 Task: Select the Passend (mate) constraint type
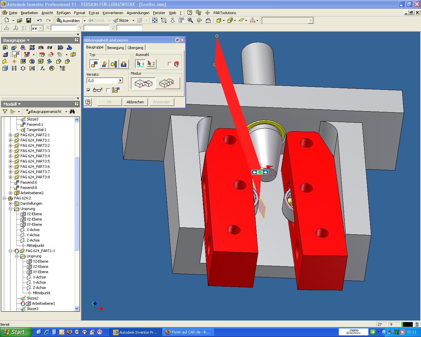(94, 64)
